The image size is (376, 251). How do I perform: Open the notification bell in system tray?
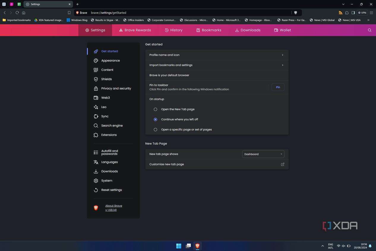(370, 246)
